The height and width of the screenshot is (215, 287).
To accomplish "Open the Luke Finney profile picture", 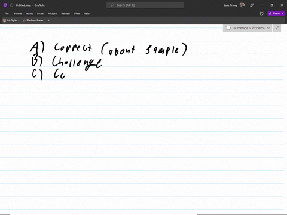I will pos(242,5).
